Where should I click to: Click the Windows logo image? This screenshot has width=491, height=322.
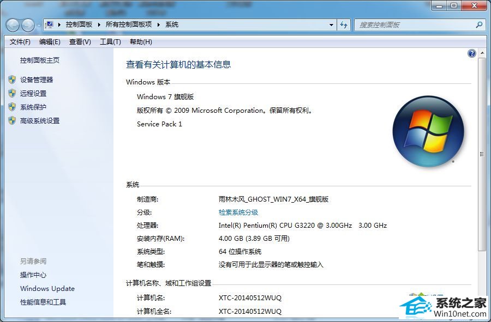(429, 131)
